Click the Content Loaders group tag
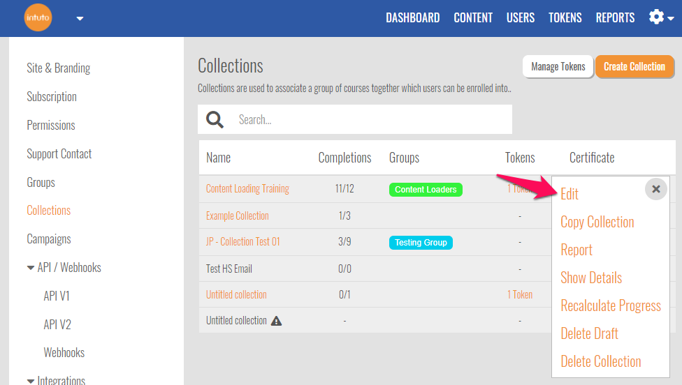The height and width of the screenshot is (385, 682). [426, 189]
